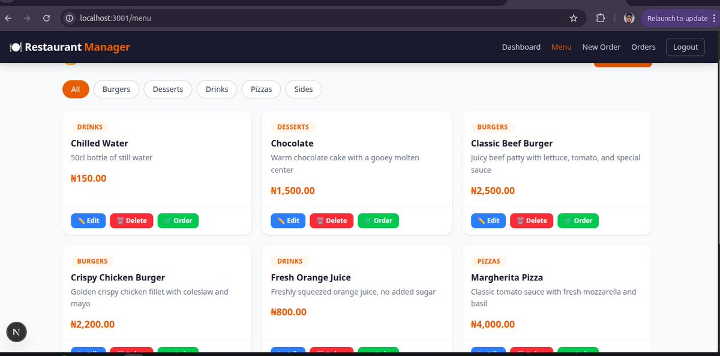Click the ₦150.00 price

click(x=89, y=178)
